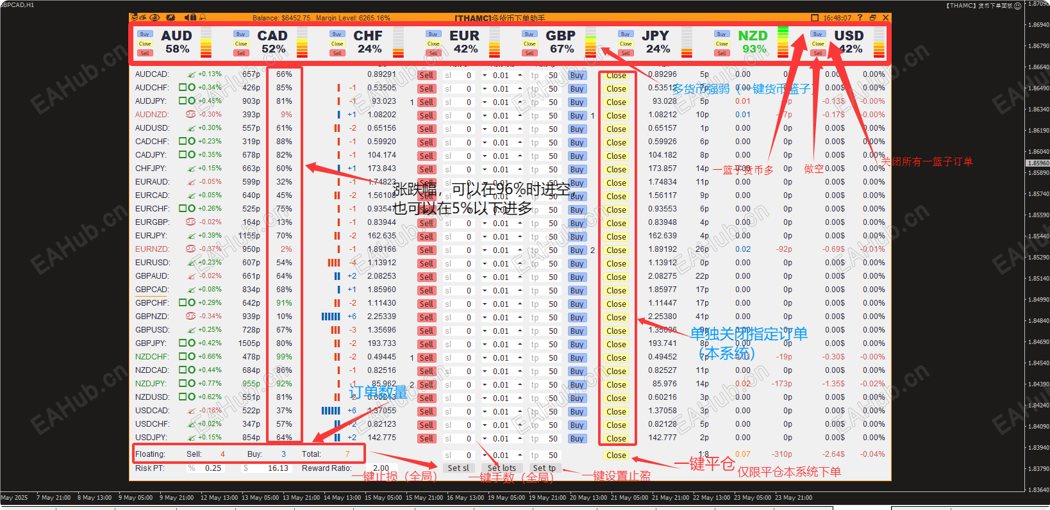The image size is (1050, 510).
Task: Click the Set lots button
Action: pos(501,468)
